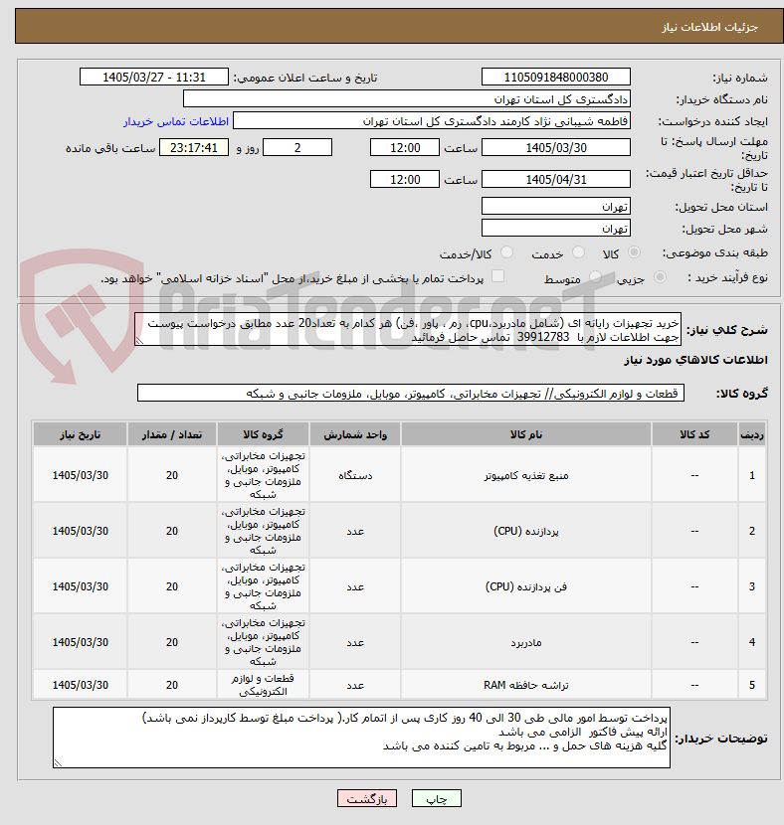The image size is (784, 825).
Task: Click the چاپ print button
Action: [437, 799]
